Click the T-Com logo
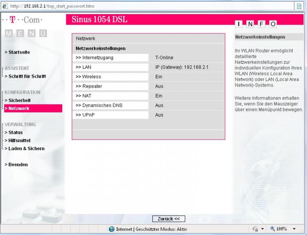307x235 pixels. (x=22, y=20)
